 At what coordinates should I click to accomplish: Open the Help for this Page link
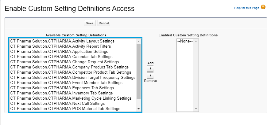point(247,8)
